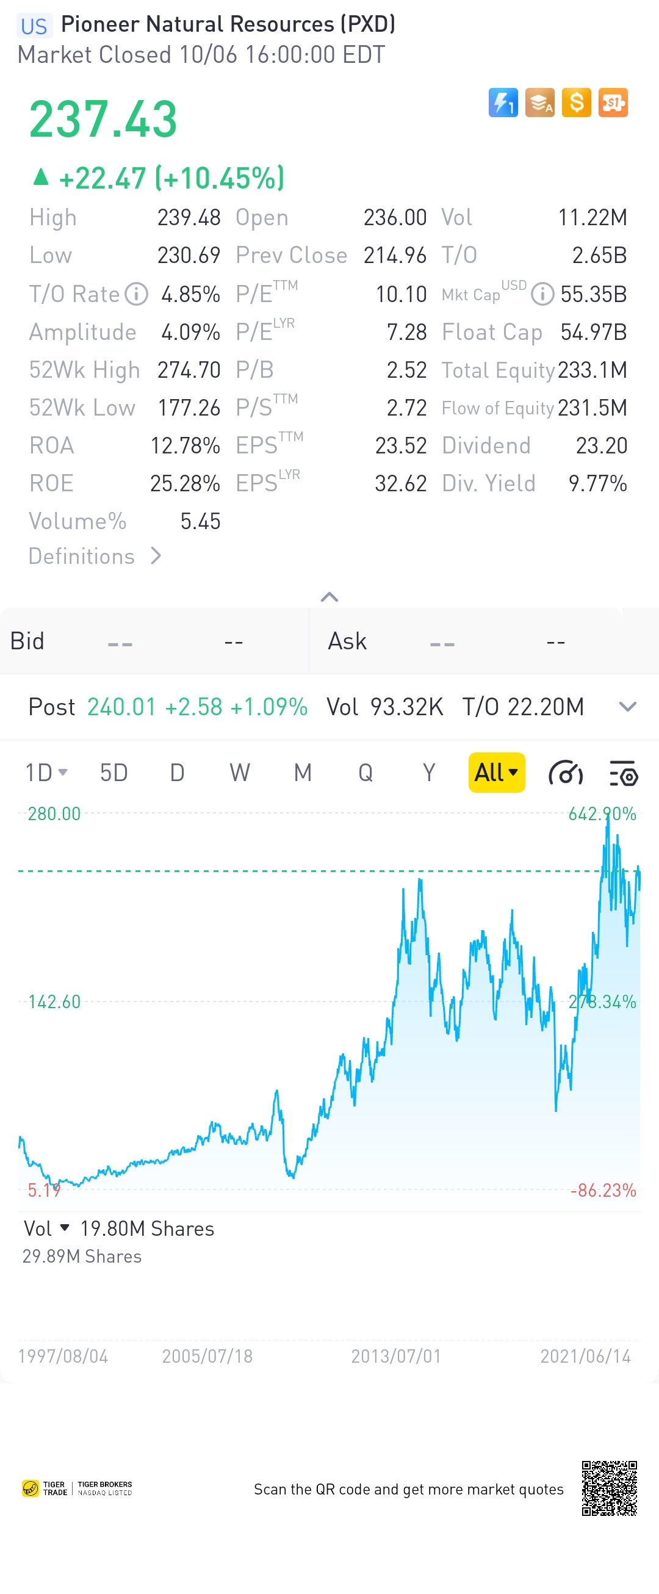Tap the orange $1 puzzle piece icon

[x=613, y=103]
